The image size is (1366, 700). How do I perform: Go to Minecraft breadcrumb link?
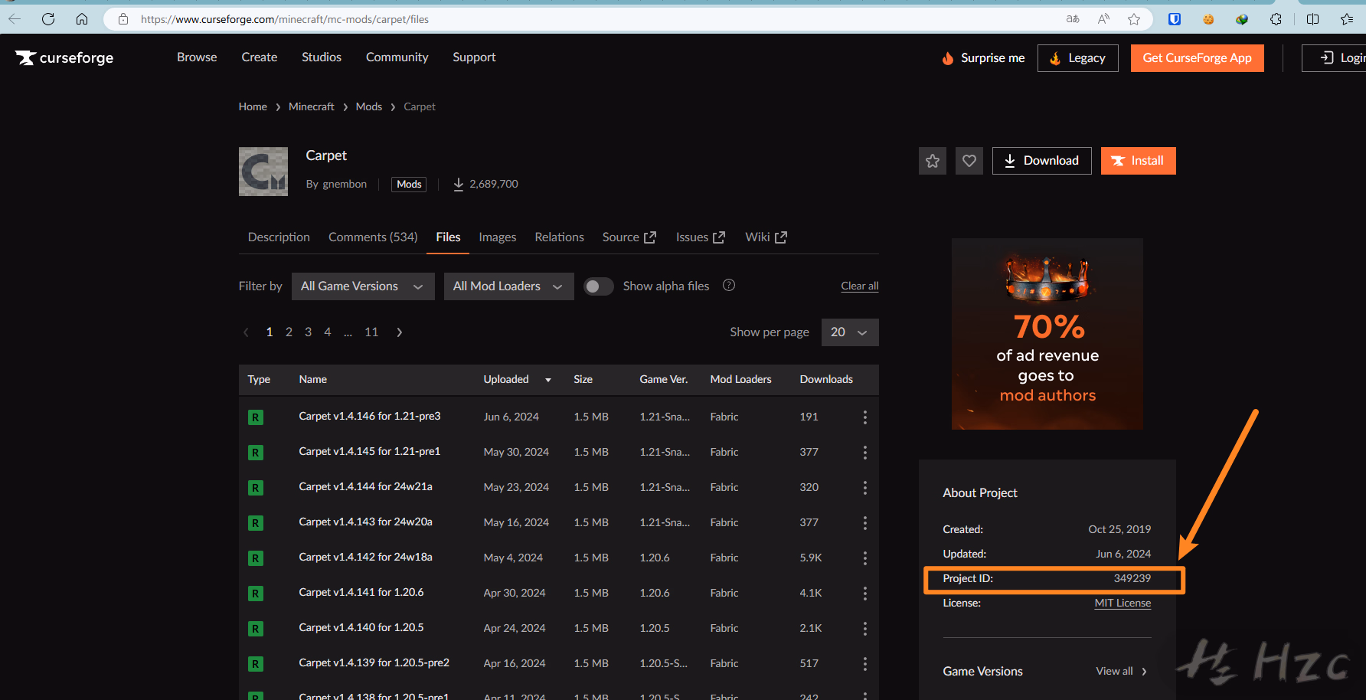[312, 106]
